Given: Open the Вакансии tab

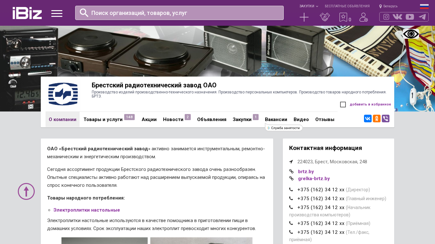Looking at the screenshot, I should (276, 119).
